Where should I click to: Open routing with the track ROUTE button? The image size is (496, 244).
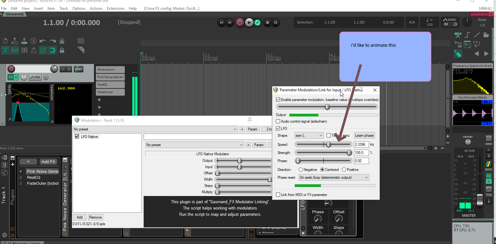click(79, 69)
